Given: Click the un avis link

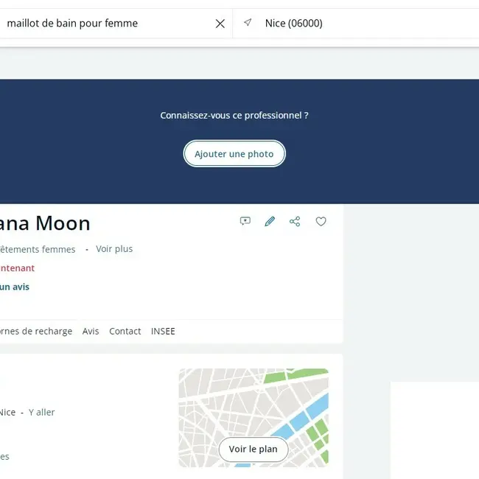Looking at the screenshot, I should (15, 287).
